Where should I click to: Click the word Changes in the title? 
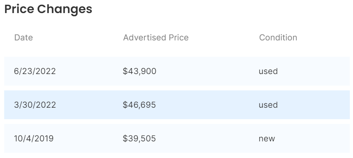point(65,10)
